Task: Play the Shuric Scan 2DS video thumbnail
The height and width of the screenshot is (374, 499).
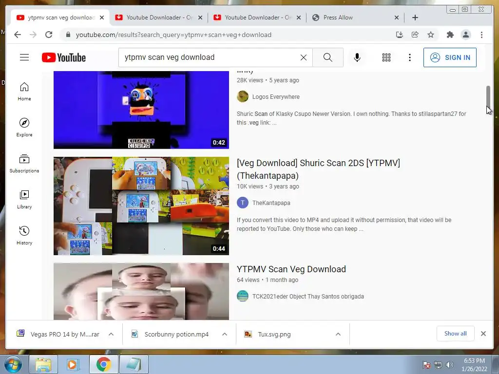Action: click(141, 206)
